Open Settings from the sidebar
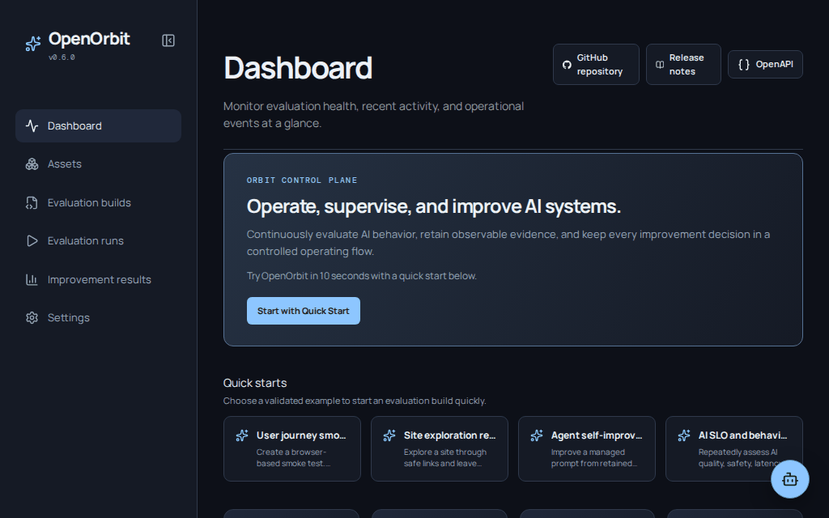 98,317
